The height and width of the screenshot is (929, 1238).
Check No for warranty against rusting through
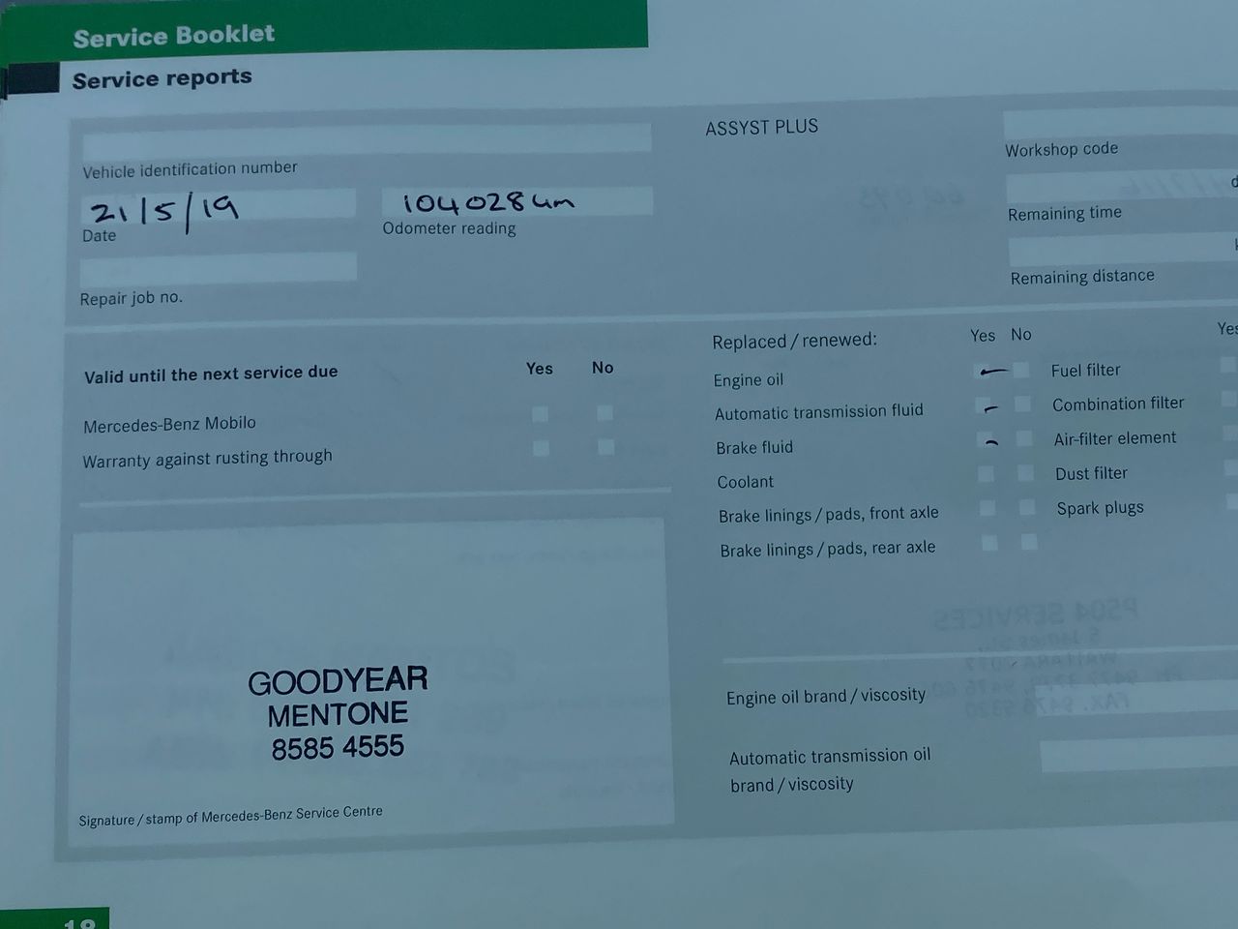tap(605, 447)
